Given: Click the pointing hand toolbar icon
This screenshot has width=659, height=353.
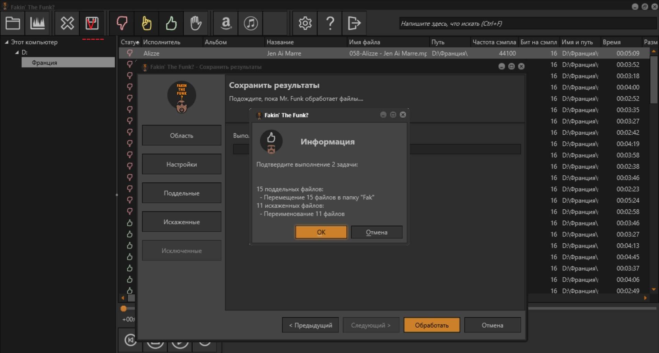Looking at the screenshot, I should tap(147, 23).
